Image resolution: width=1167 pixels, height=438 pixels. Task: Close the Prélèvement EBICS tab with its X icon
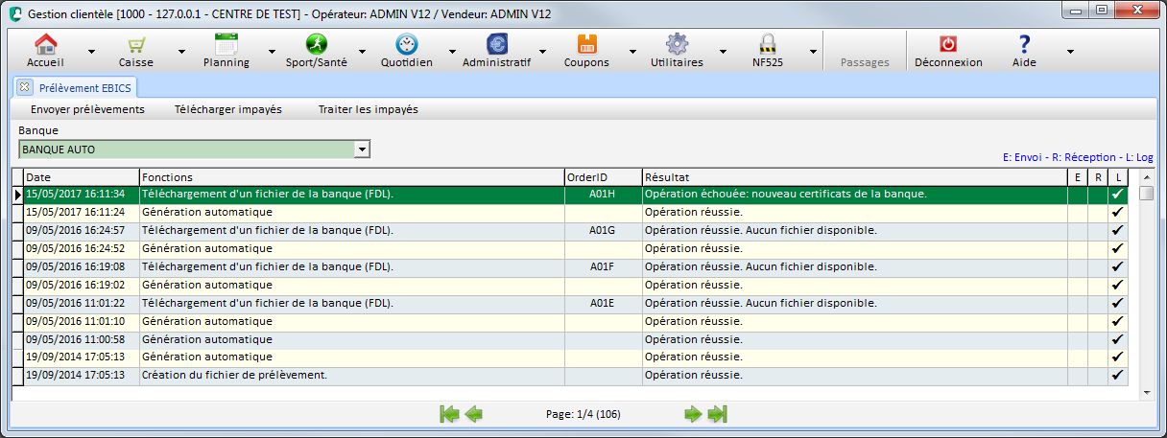(25, 87)
